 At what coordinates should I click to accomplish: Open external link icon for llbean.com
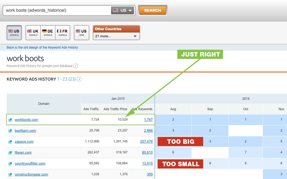(x=10, y=153)
